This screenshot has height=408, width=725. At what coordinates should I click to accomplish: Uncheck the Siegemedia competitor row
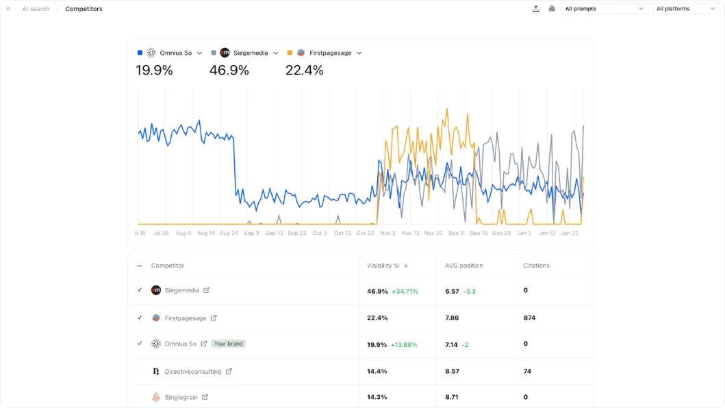(x=140, y=290)
